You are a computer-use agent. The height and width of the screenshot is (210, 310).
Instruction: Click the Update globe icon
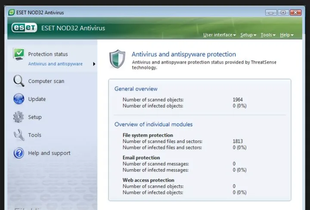click(x=19, y=99)
